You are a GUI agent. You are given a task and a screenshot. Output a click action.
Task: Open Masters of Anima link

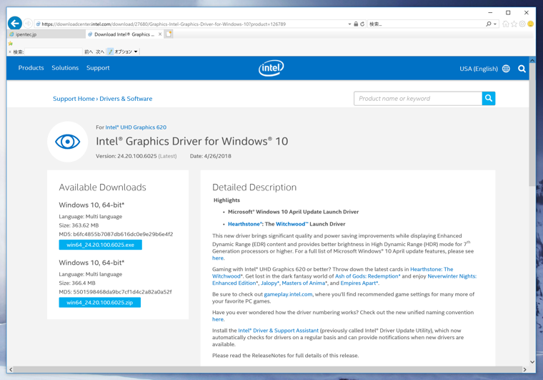tap(304, 283)
